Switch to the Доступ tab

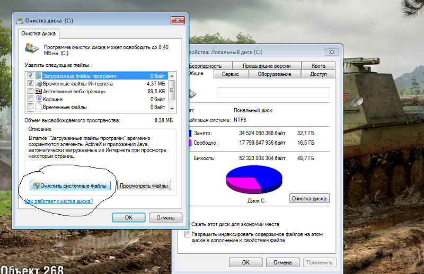[319, 74]
